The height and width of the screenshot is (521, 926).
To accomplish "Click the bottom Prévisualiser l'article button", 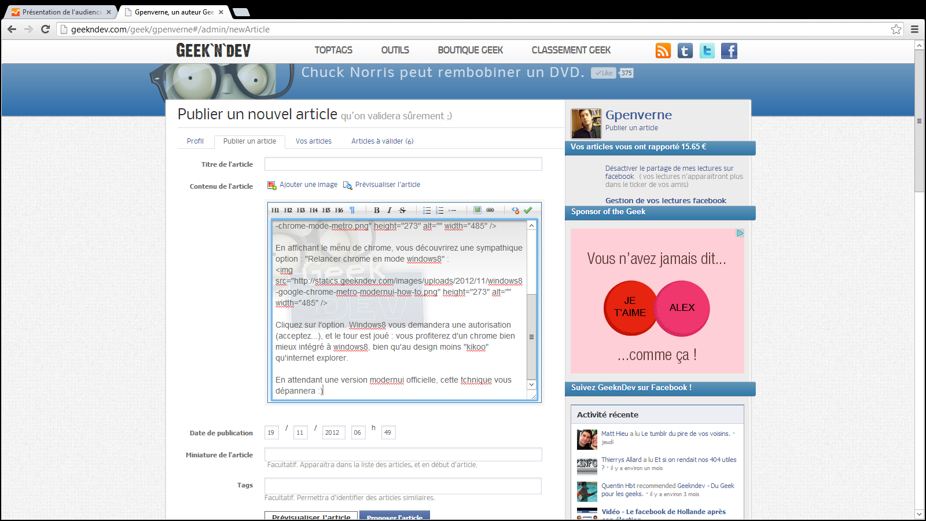I will coord(311,516).
